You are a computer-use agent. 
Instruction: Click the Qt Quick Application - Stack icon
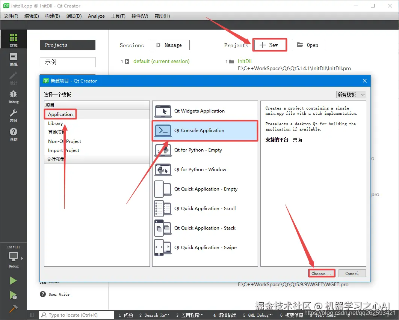163,228
